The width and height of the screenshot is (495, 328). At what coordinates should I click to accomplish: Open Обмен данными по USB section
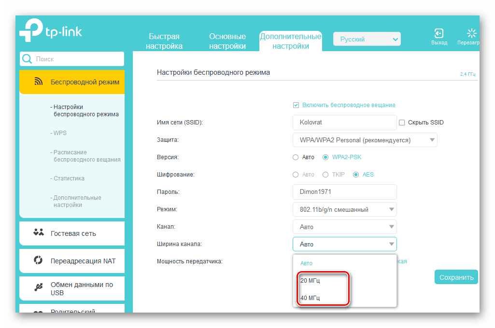click(72, 288)
